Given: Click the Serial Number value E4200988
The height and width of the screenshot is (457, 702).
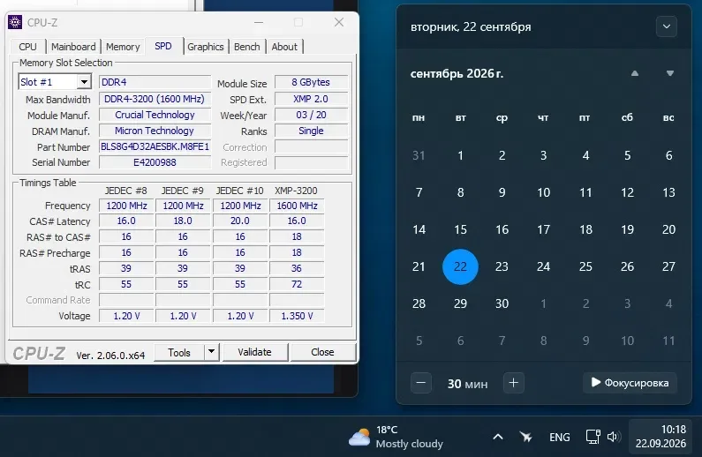Looking at the screenshot, I should [155, 162].
